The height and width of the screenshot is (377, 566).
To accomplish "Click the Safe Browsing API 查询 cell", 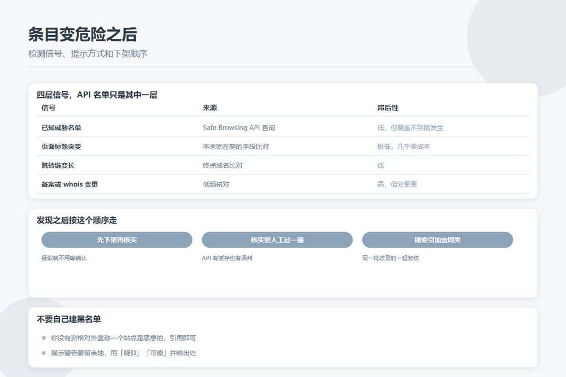I will pyautogui.click(x=239, y=127).
